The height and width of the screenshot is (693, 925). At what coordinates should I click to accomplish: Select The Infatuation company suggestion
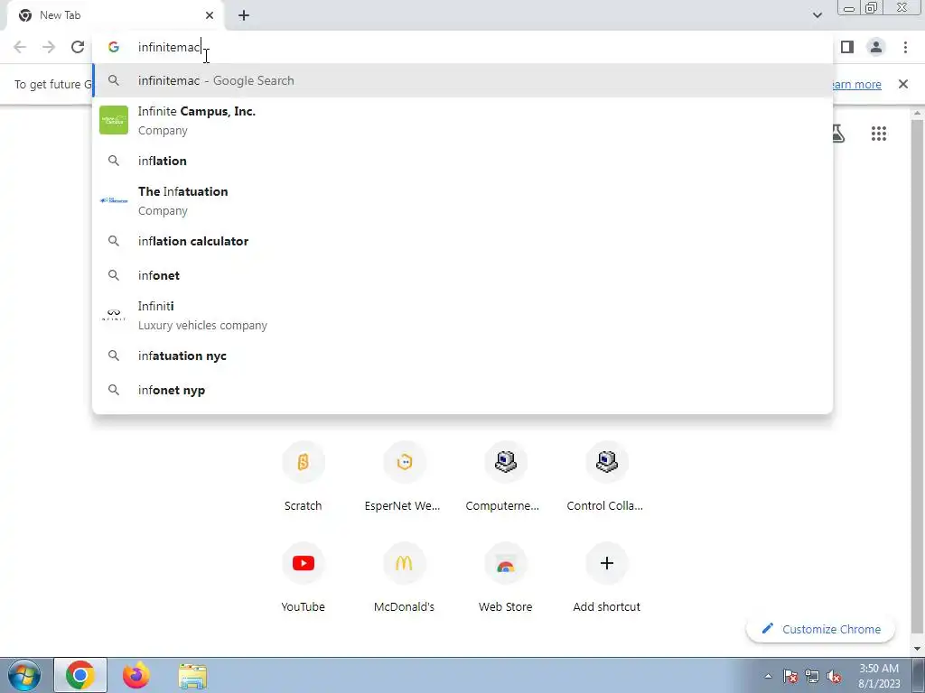pos(462,200)
